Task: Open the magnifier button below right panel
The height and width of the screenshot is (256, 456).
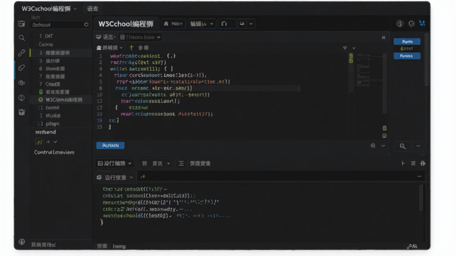Action: (403, 146)
